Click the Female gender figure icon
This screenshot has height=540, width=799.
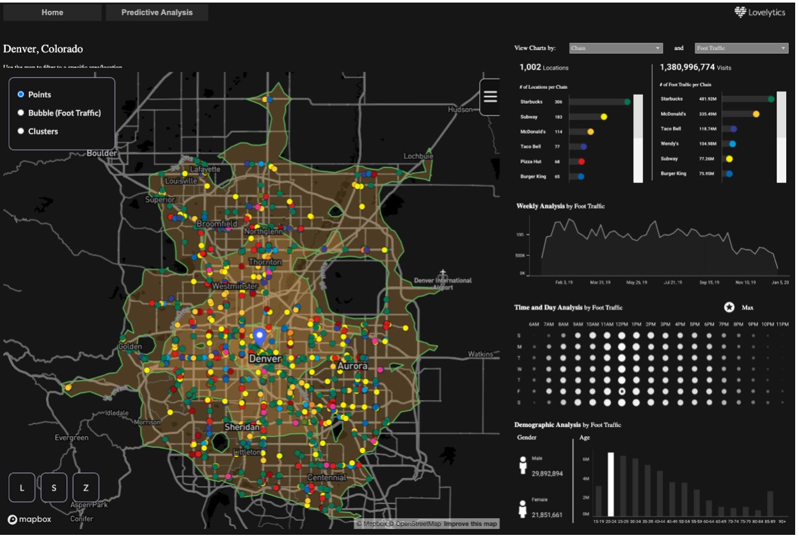coord(523,509)
